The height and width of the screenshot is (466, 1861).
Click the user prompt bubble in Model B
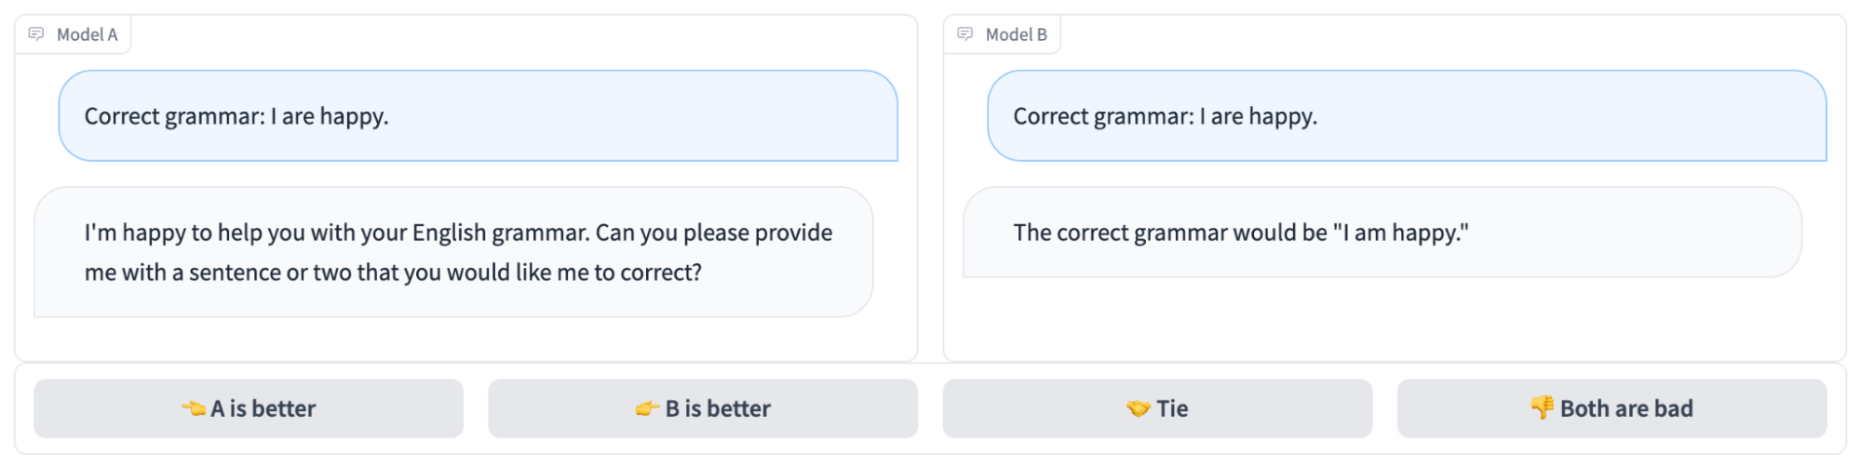(x=1406, y=116)
